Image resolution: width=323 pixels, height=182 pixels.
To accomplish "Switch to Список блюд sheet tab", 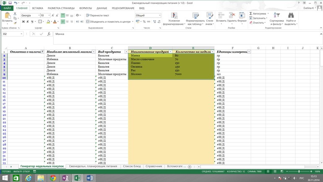I will coord(132,166).
